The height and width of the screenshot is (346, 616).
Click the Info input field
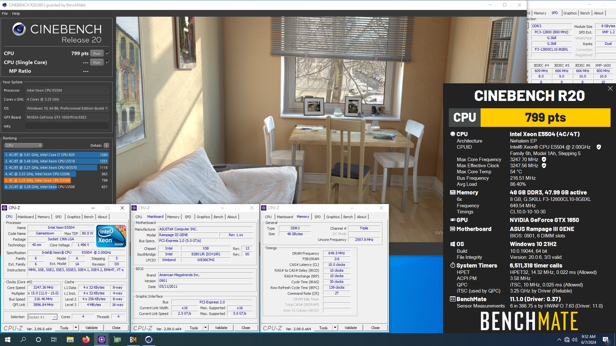[x=67, y=126]
